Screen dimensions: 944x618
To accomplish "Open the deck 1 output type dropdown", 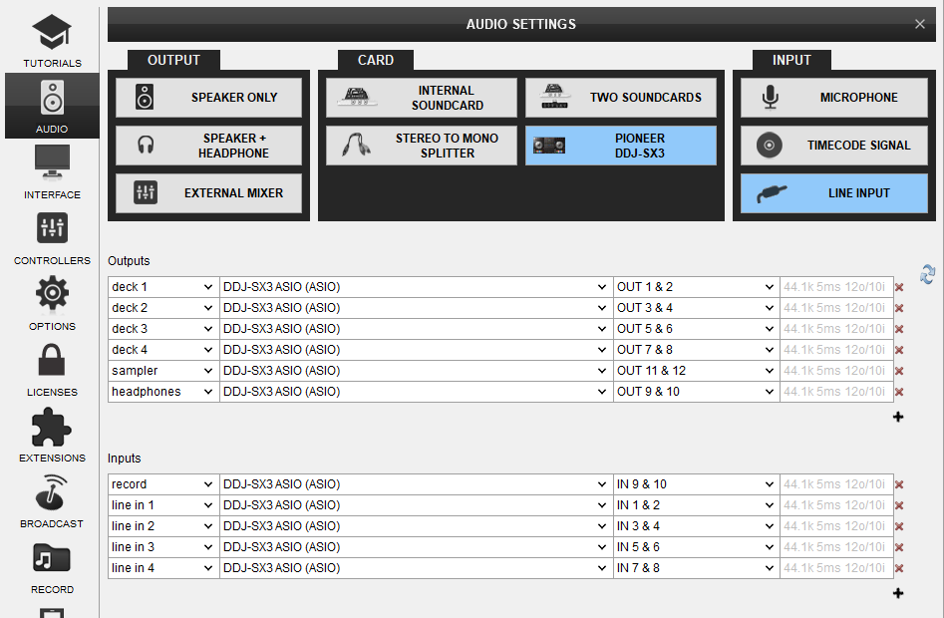I will [163, 287].
